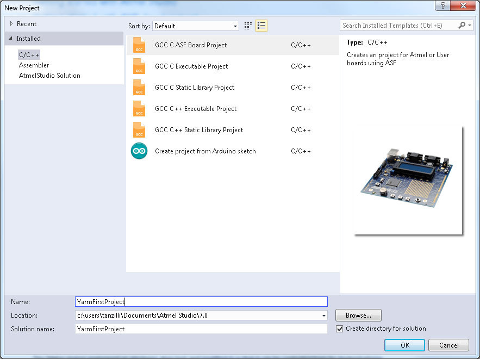Viewport: 480px width, 359px height.
Task: Click the OK button
Action: (x=404, y=345)
